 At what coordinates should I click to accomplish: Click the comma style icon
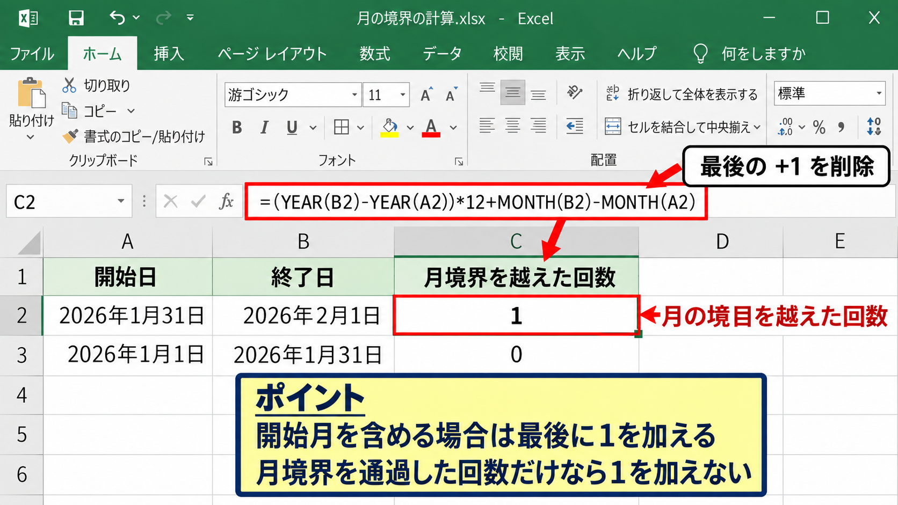pos(841,127)
